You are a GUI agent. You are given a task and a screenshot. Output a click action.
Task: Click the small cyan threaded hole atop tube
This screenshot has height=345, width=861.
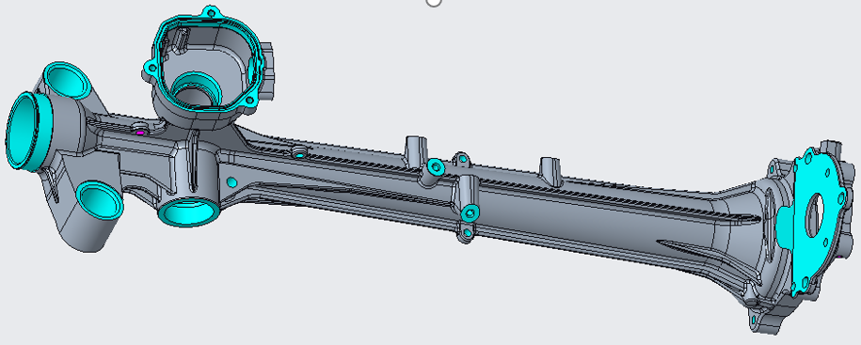coord(299,153)
